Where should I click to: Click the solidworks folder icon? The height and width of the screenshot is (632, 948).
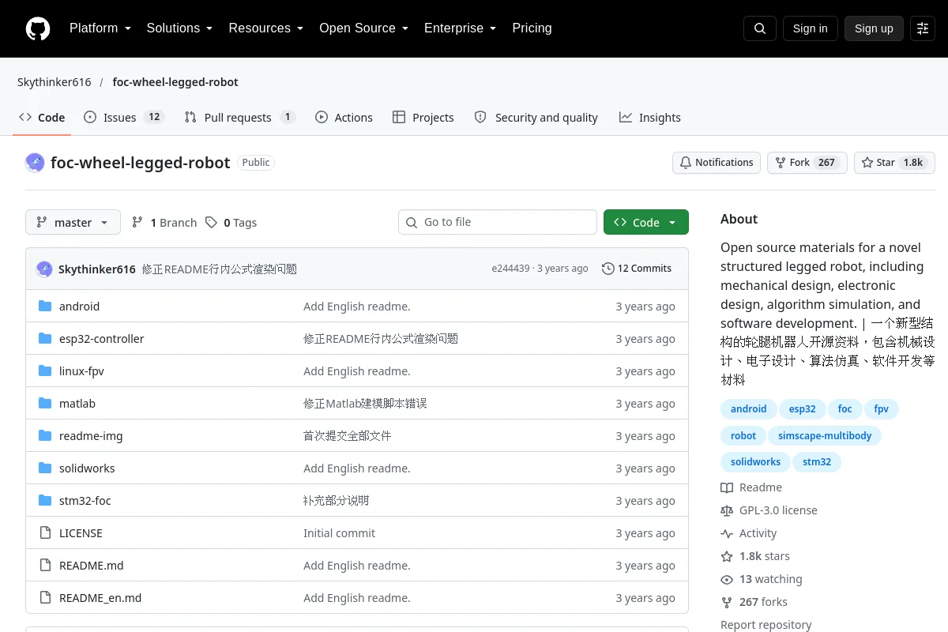click(x=45, y=468)
